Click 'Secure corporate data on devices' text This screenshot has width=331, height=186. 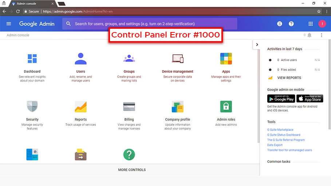click(178, 79)
